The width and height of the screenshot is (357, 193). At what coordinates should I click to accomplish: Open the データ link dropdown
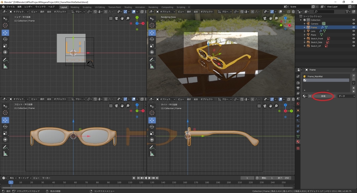pos(347,96)
